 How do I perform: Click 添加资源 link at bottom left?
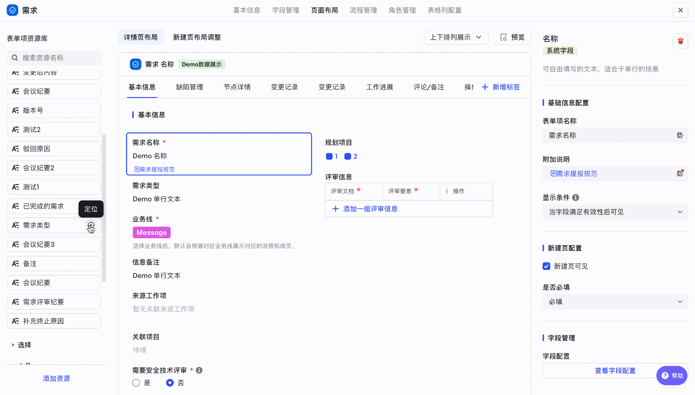(x=56, y=379)
